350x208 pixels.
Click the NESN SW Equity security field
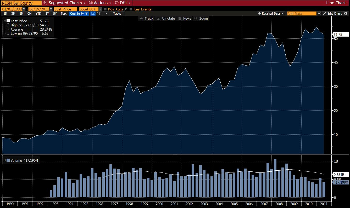click(21, 3)
